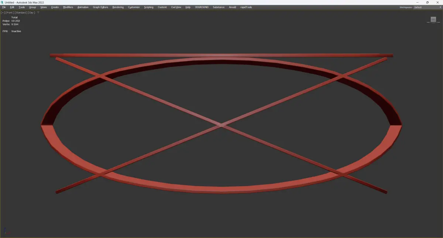The image size is (443, 238).
Task: Open the Content menu
Action: tap(162, 7)
